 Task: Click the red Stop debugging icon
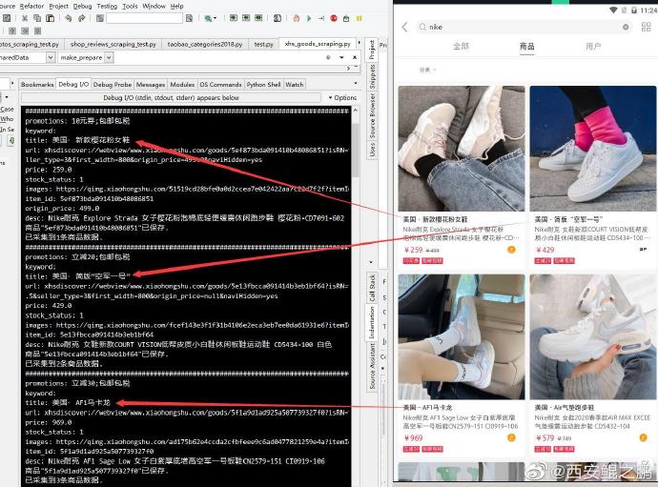coord(334,18)
